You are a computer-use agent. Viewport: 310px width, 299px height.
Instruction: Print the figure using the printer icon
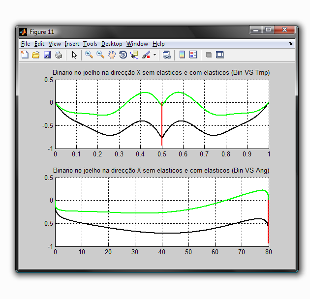coord(59,55)
